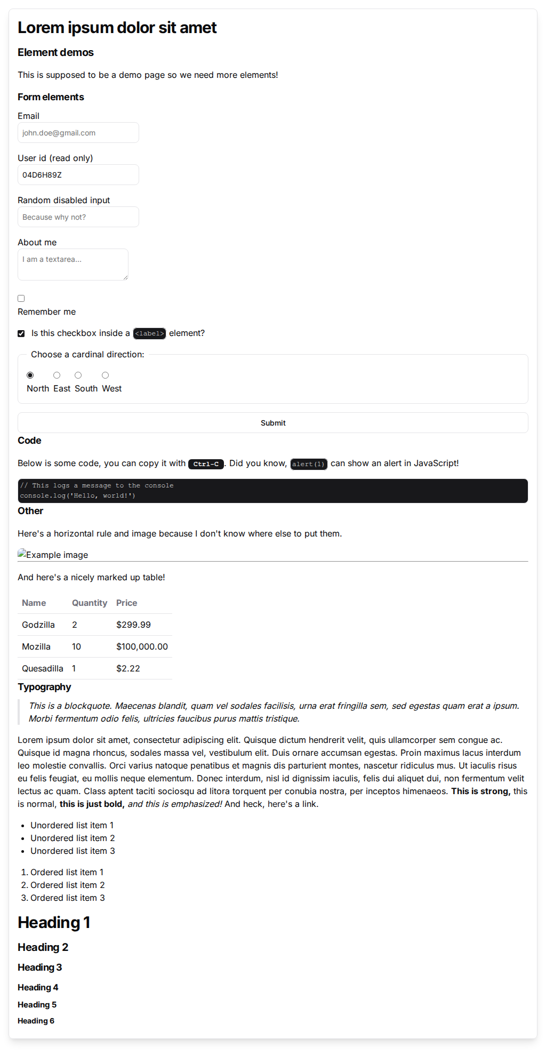Screen dimensions: 546x1064
Task: Click the Quantity table column header
Action: click(90, 603)
